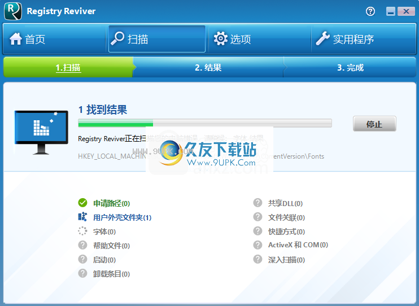Click question mark icon beside 共享DLL

[x=257, y=203]
